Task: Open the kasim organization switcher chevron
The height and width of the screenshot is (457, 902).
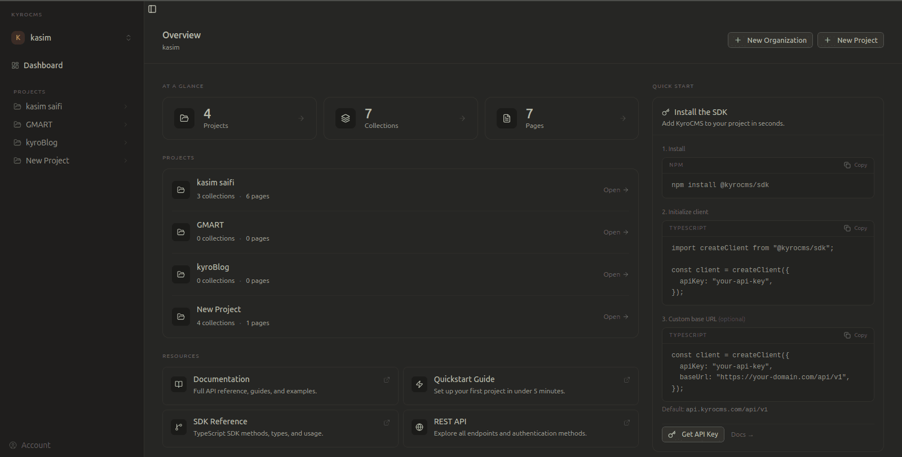Action: [129, 38]
